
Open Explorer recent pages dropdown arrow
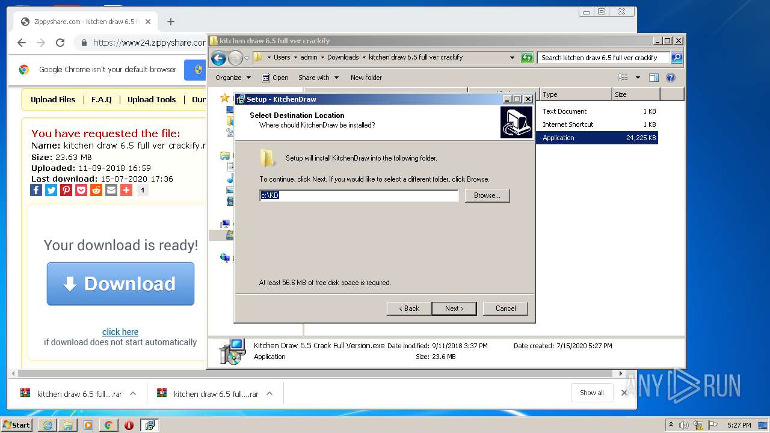coord(247,58)
